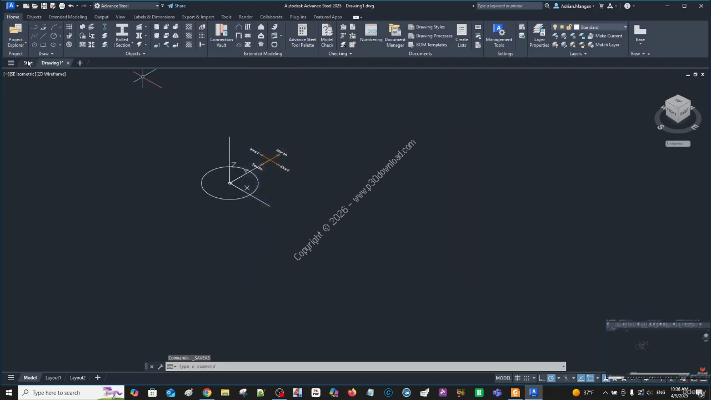The width and height of the screenshot is (711, 400).
Task: Click the Undo arrow in quick access toolbar
Action: coord(71,6)
